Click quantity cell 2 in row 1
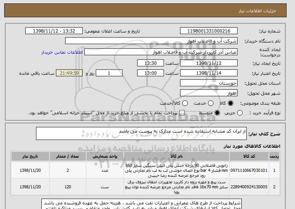295x209 pixels. coord(68,170)
